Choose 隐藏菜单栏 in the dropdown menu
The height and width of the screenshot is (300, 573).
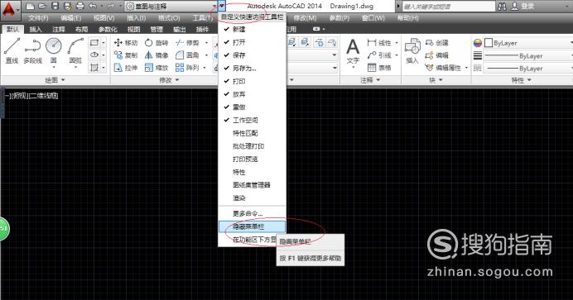coord(252,226)
